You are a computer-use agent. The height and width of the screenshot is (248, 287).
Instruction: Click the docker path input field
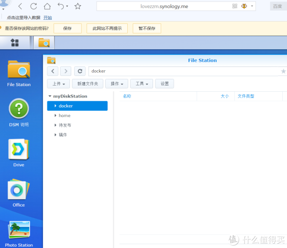(x=182, y=71)
